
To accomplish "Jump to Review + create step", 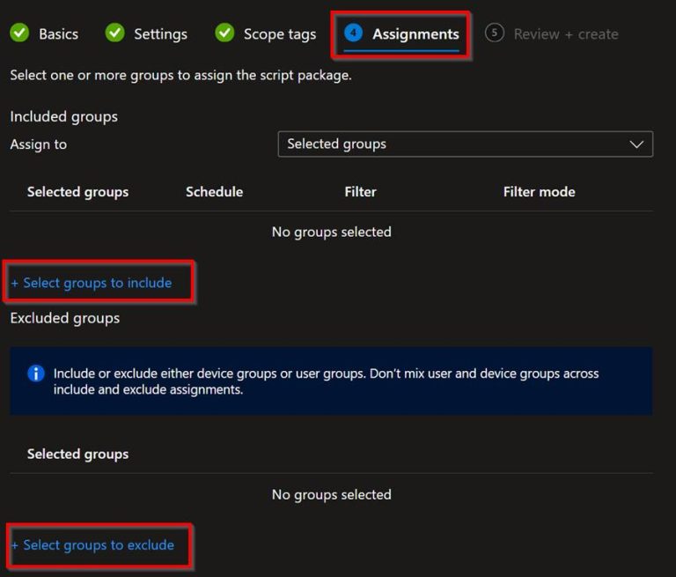I will [566, 34].
